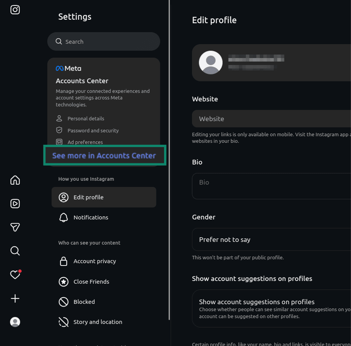351x346 pixels.
Task: Click See more in Accounts Center link
Action: point(104,156)
